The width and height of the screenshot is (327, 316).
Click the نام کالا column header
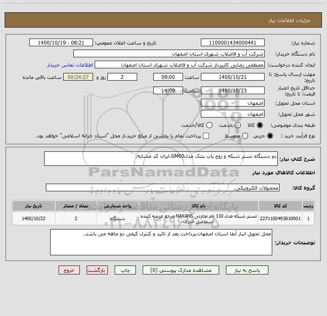(x=199, y=206)
